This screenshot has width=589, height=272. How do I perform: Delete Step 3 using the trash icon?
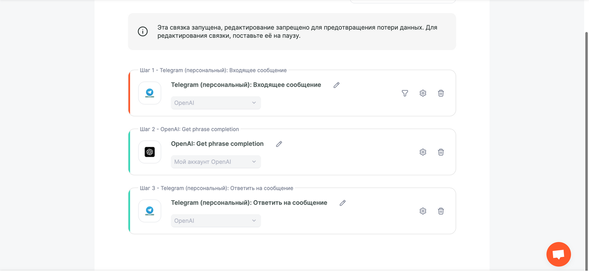[x=441, y=211]
